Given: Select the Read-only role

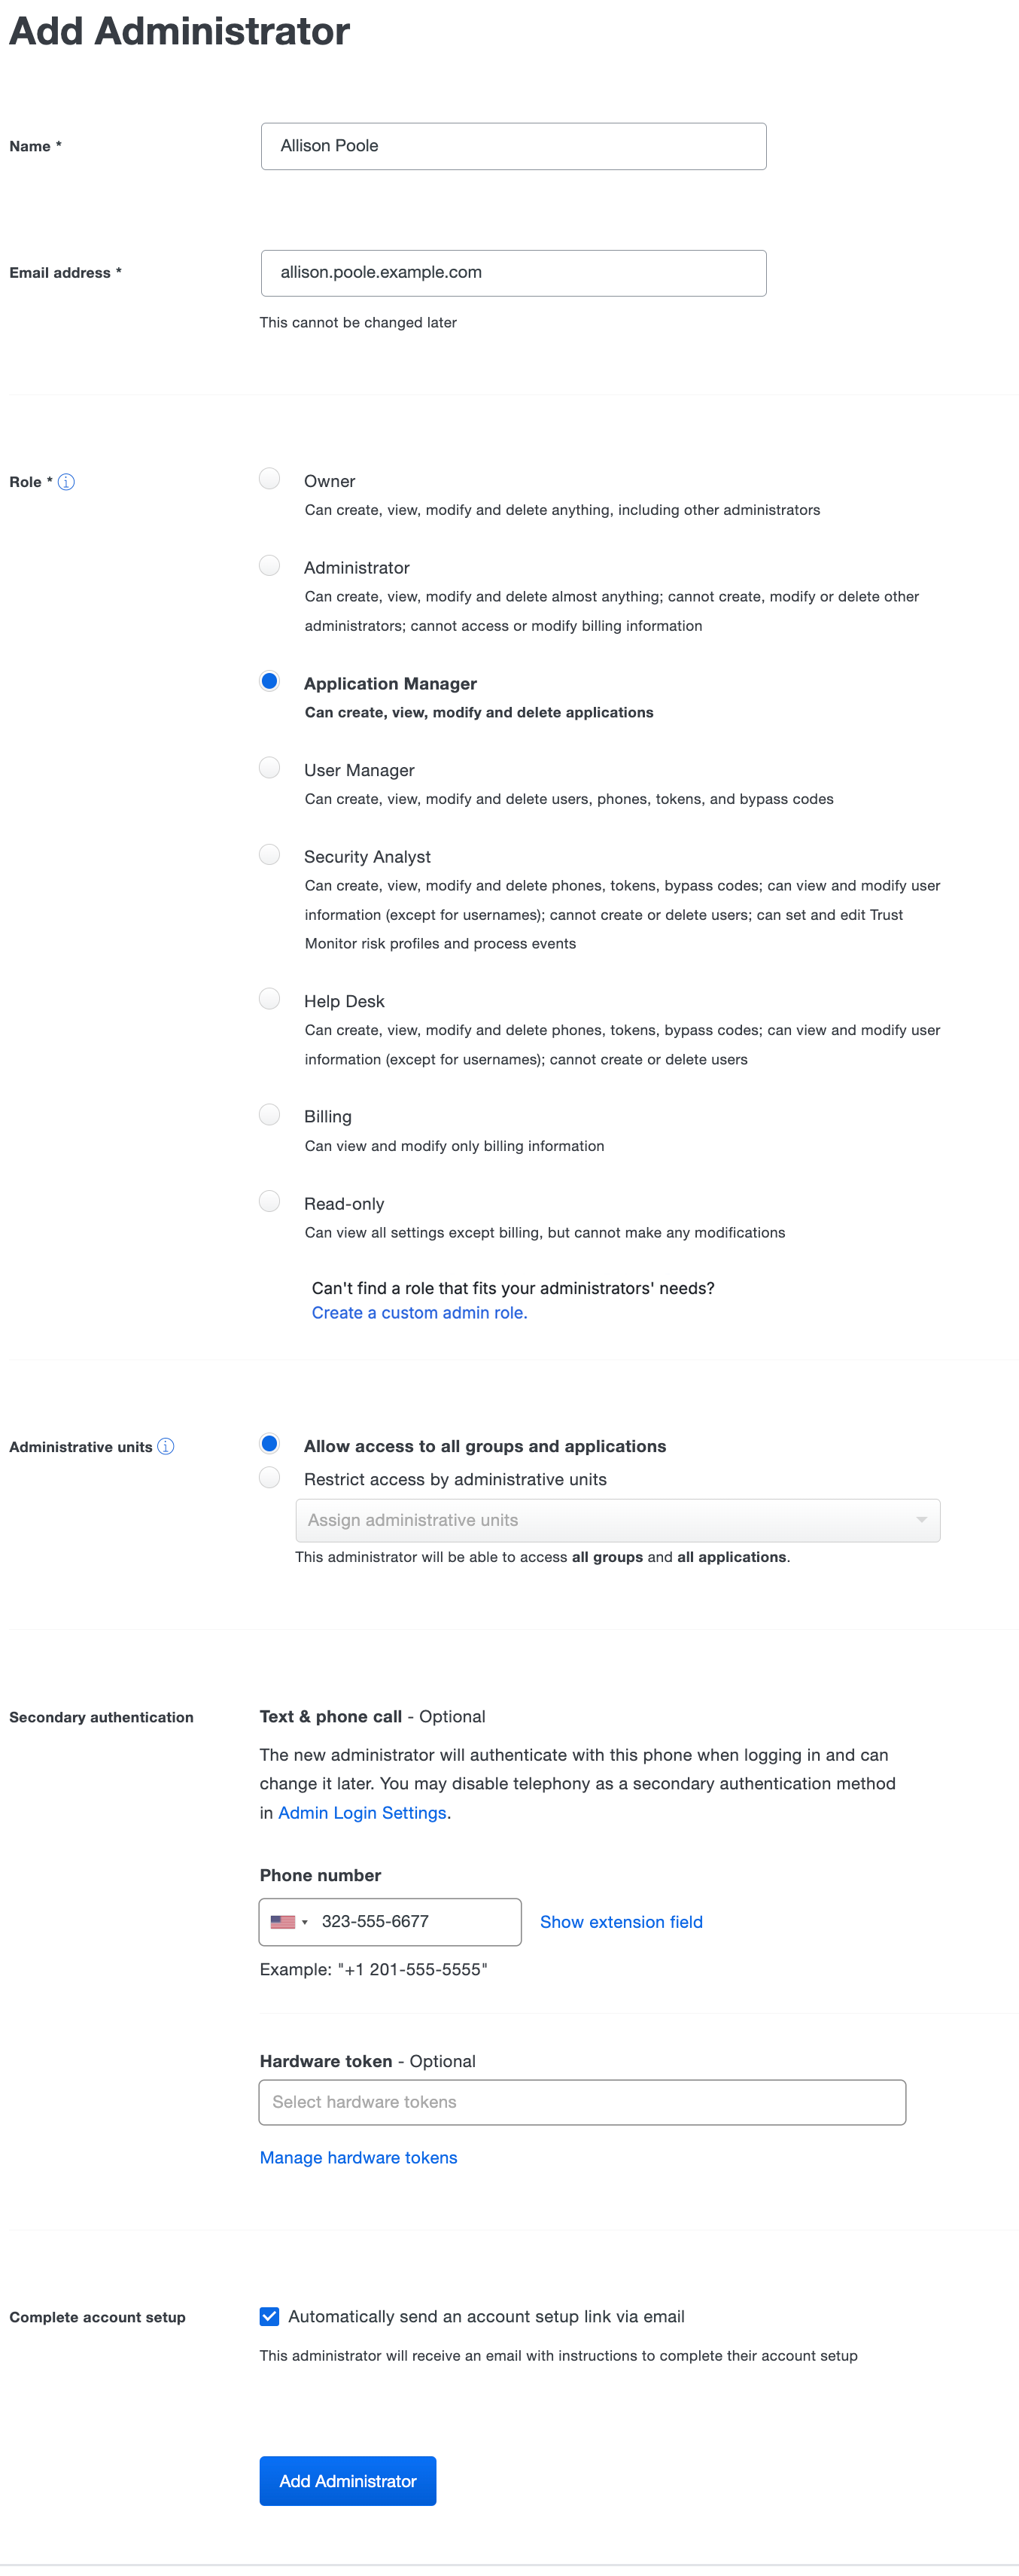Looking at the screenshot, I should pyautogui.click(x=269, y=1201).
